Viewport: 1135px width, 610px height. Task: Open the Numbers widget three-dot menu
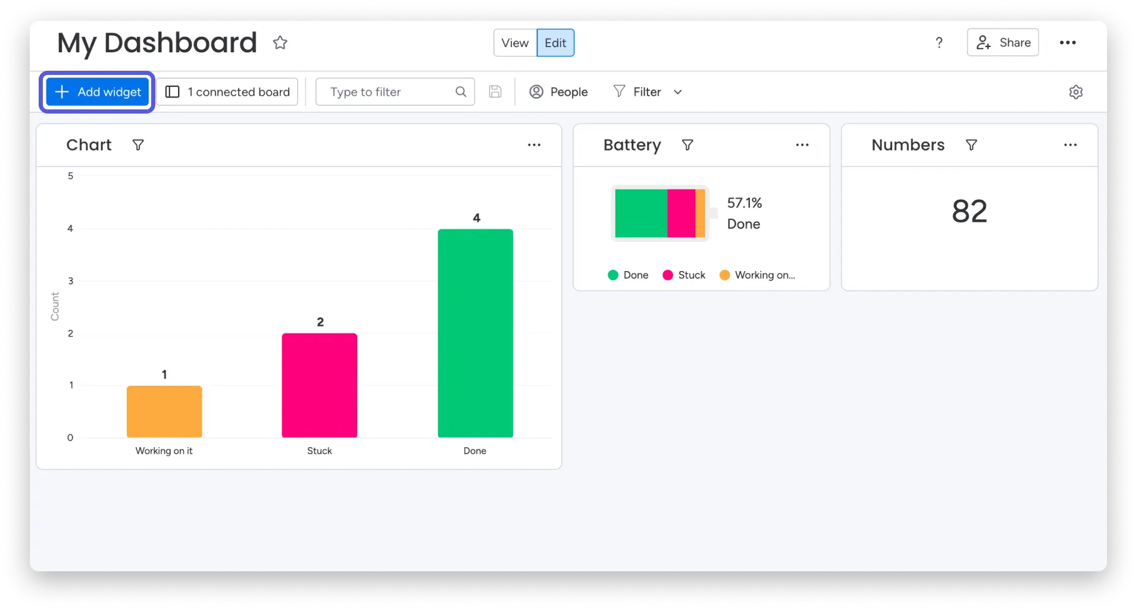point(1070,145)
